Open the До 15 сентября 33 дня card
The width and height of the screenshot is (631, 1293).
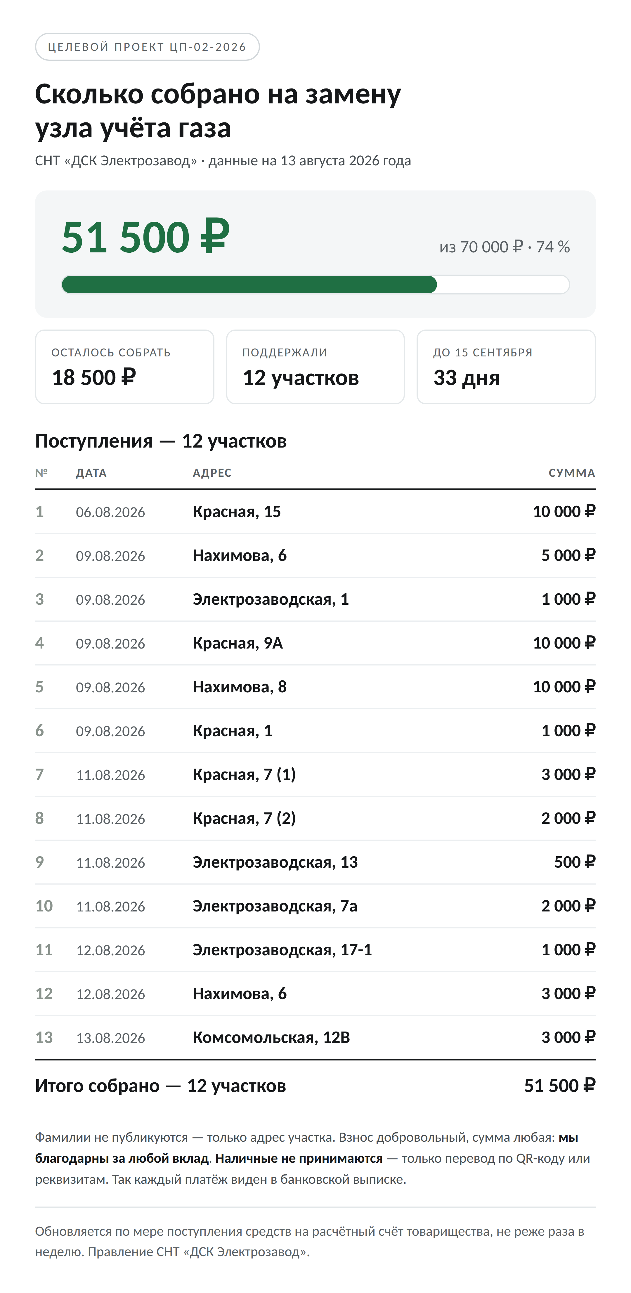(x=506, y=367)
